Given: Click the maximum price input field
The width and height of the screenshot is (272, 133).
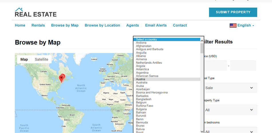Looking at the screenshot, I should (243, 66).
